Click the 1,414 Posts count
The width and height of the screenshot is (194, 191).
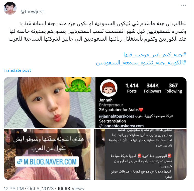[x=132, y=88]
